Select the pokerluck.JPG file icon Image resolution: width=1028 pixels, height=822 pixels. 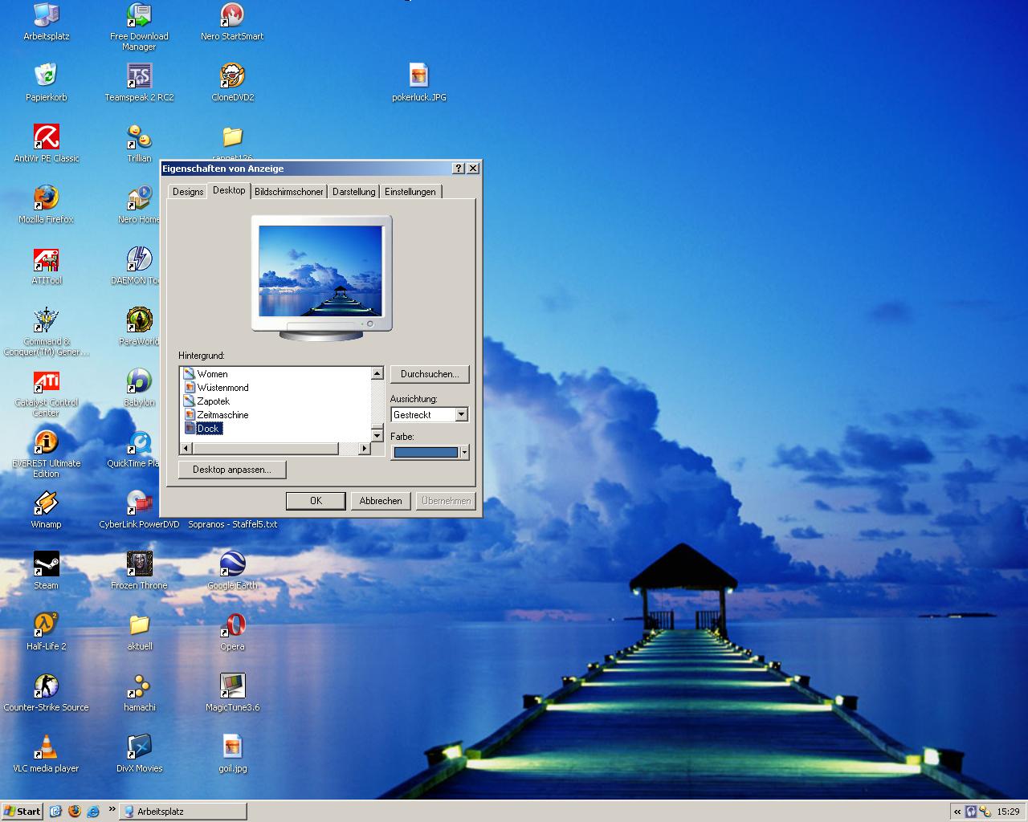tap(418, 76)
